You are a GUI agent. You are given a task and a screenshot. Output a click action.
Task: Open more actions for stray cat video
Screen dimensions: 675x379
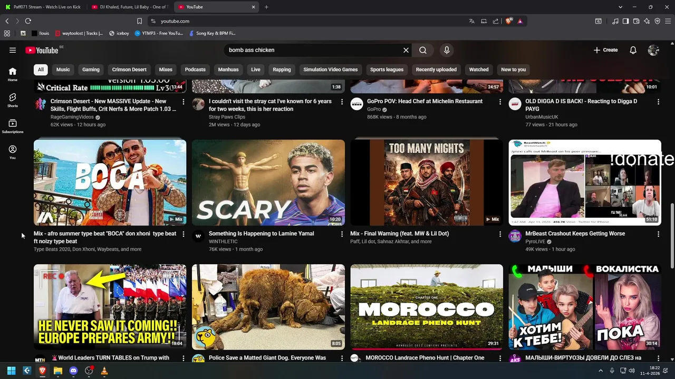(342, 102)
